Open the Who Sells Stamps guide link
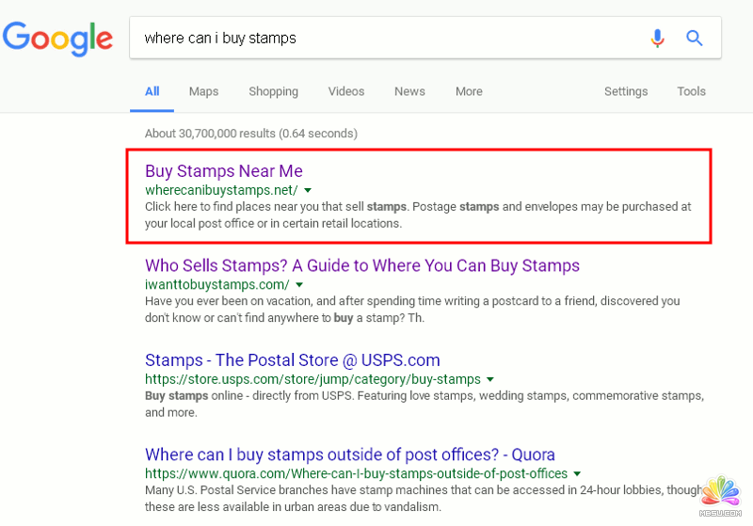 point(362,265)
